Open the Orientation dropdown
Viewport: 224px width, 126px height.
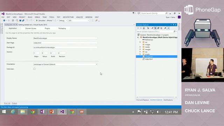(x=65, y=64)
